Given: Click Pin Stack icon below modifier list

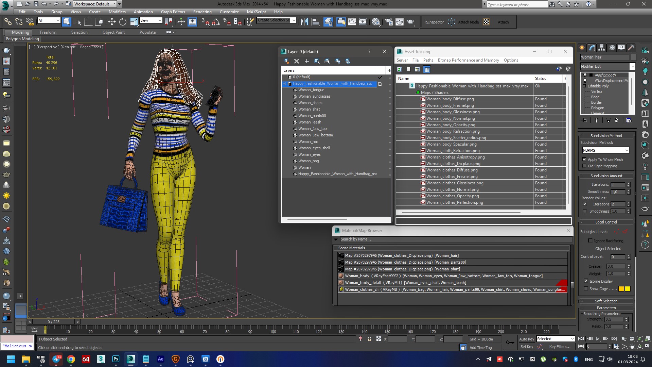Looking at the screenshot, I should [x=585, y=120].
